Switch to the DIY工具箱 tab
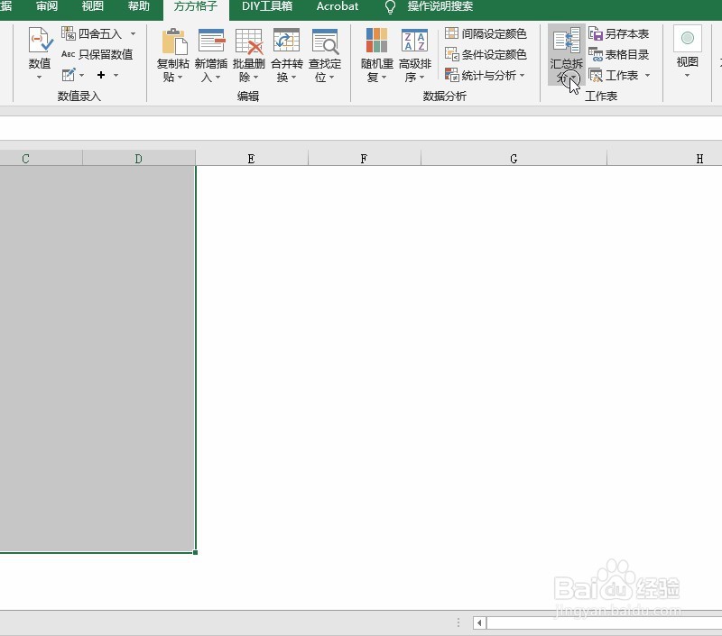 point(267,6)
